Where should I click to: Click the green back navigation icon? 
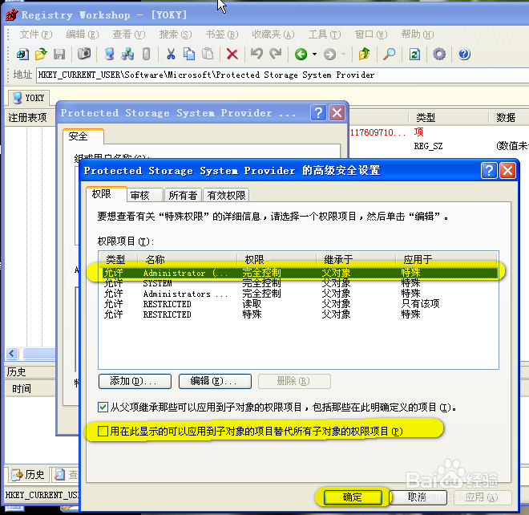click(x=301, y=54)
